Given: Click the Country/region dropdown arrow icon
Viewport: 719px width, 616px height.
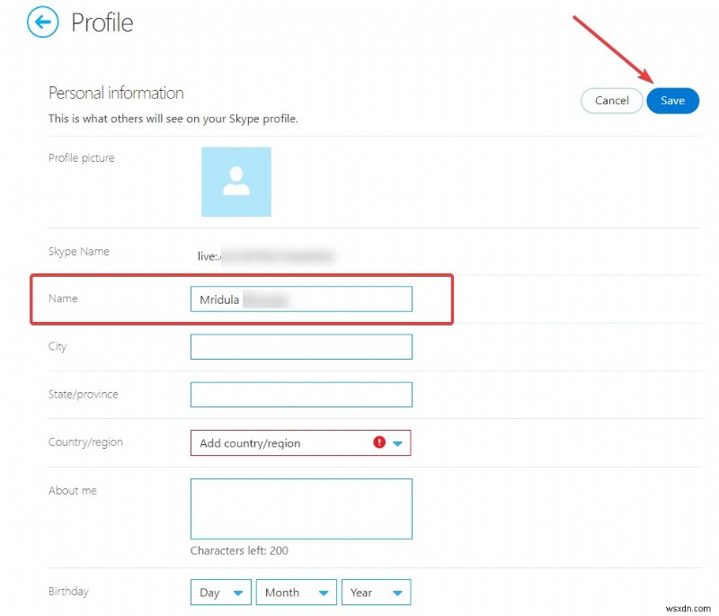Looking at the screenshot, I should [398, 442].
